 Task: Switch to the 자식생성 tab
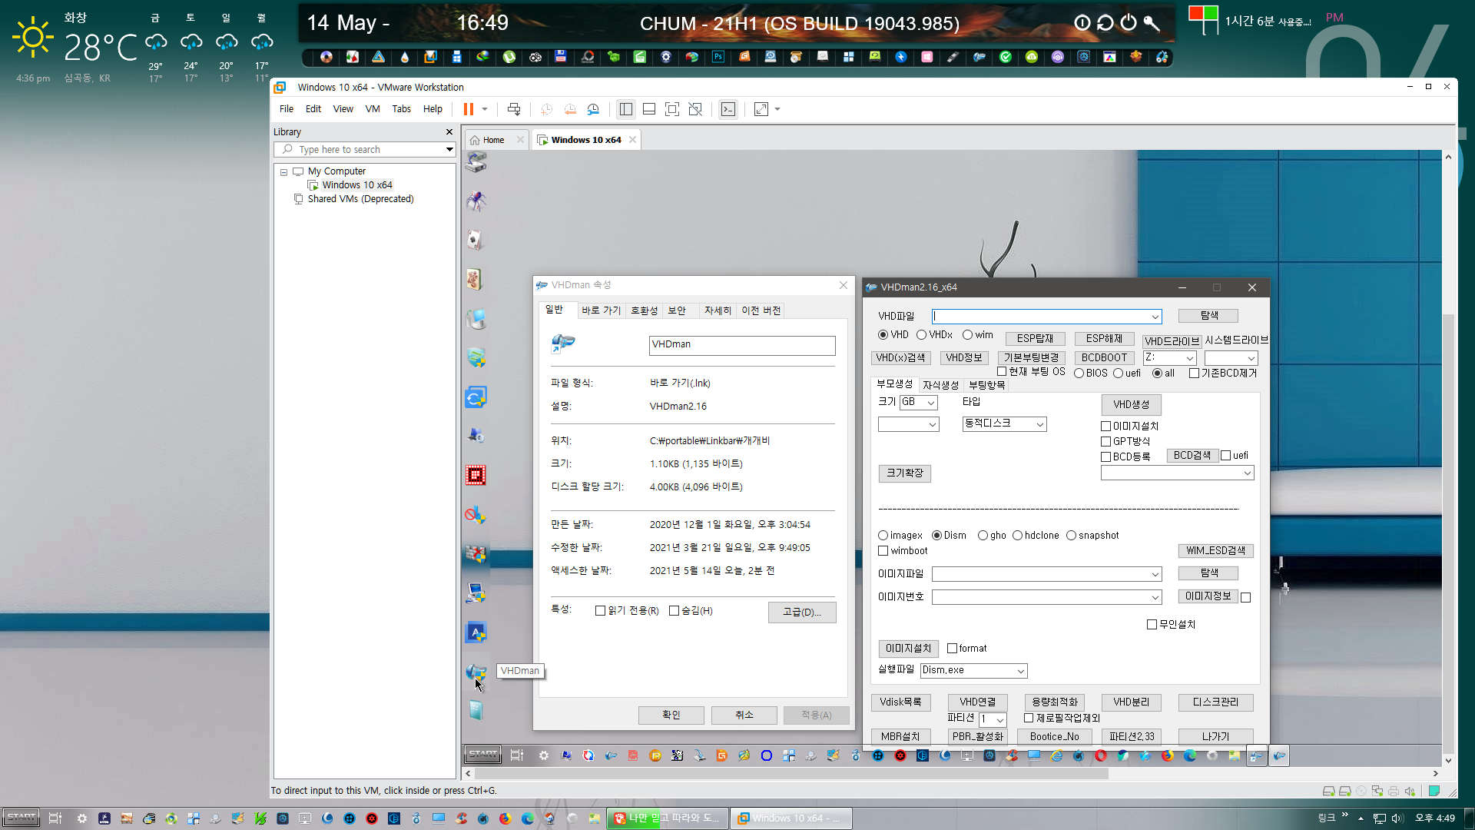(x=940, y=385)
